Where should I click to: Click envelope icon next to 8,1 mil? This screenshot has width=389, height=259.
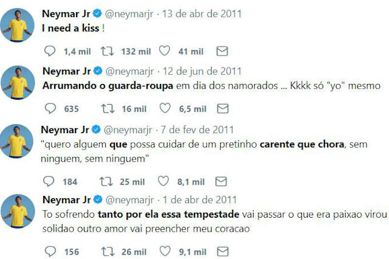click(x=221, y=181)
